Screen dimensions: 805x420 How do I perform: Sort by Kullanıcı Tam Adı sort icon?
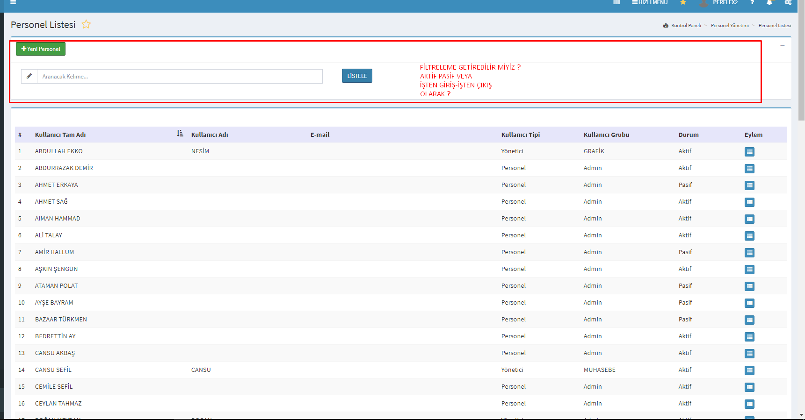tap(180, 134)
